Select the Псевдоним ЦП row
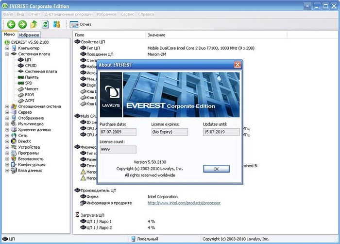340x244 pixels. tap(123, 54)
